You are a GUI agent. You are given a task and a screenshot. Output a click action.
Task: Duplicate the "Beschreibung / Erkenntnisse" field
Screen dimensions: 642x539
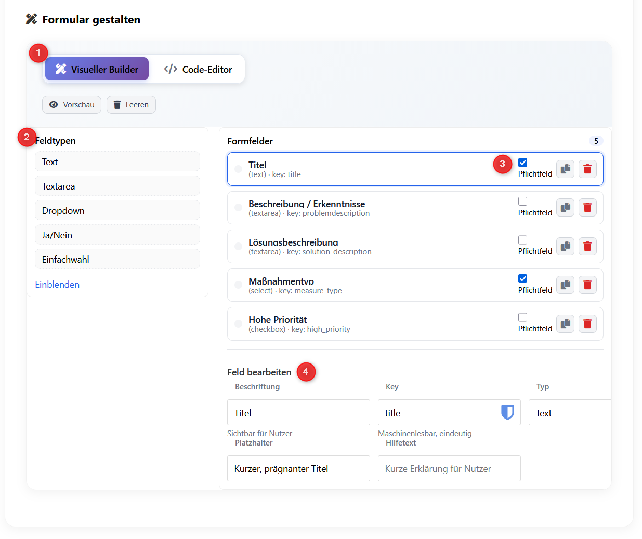pyautogui.click(x=565, y=207)
